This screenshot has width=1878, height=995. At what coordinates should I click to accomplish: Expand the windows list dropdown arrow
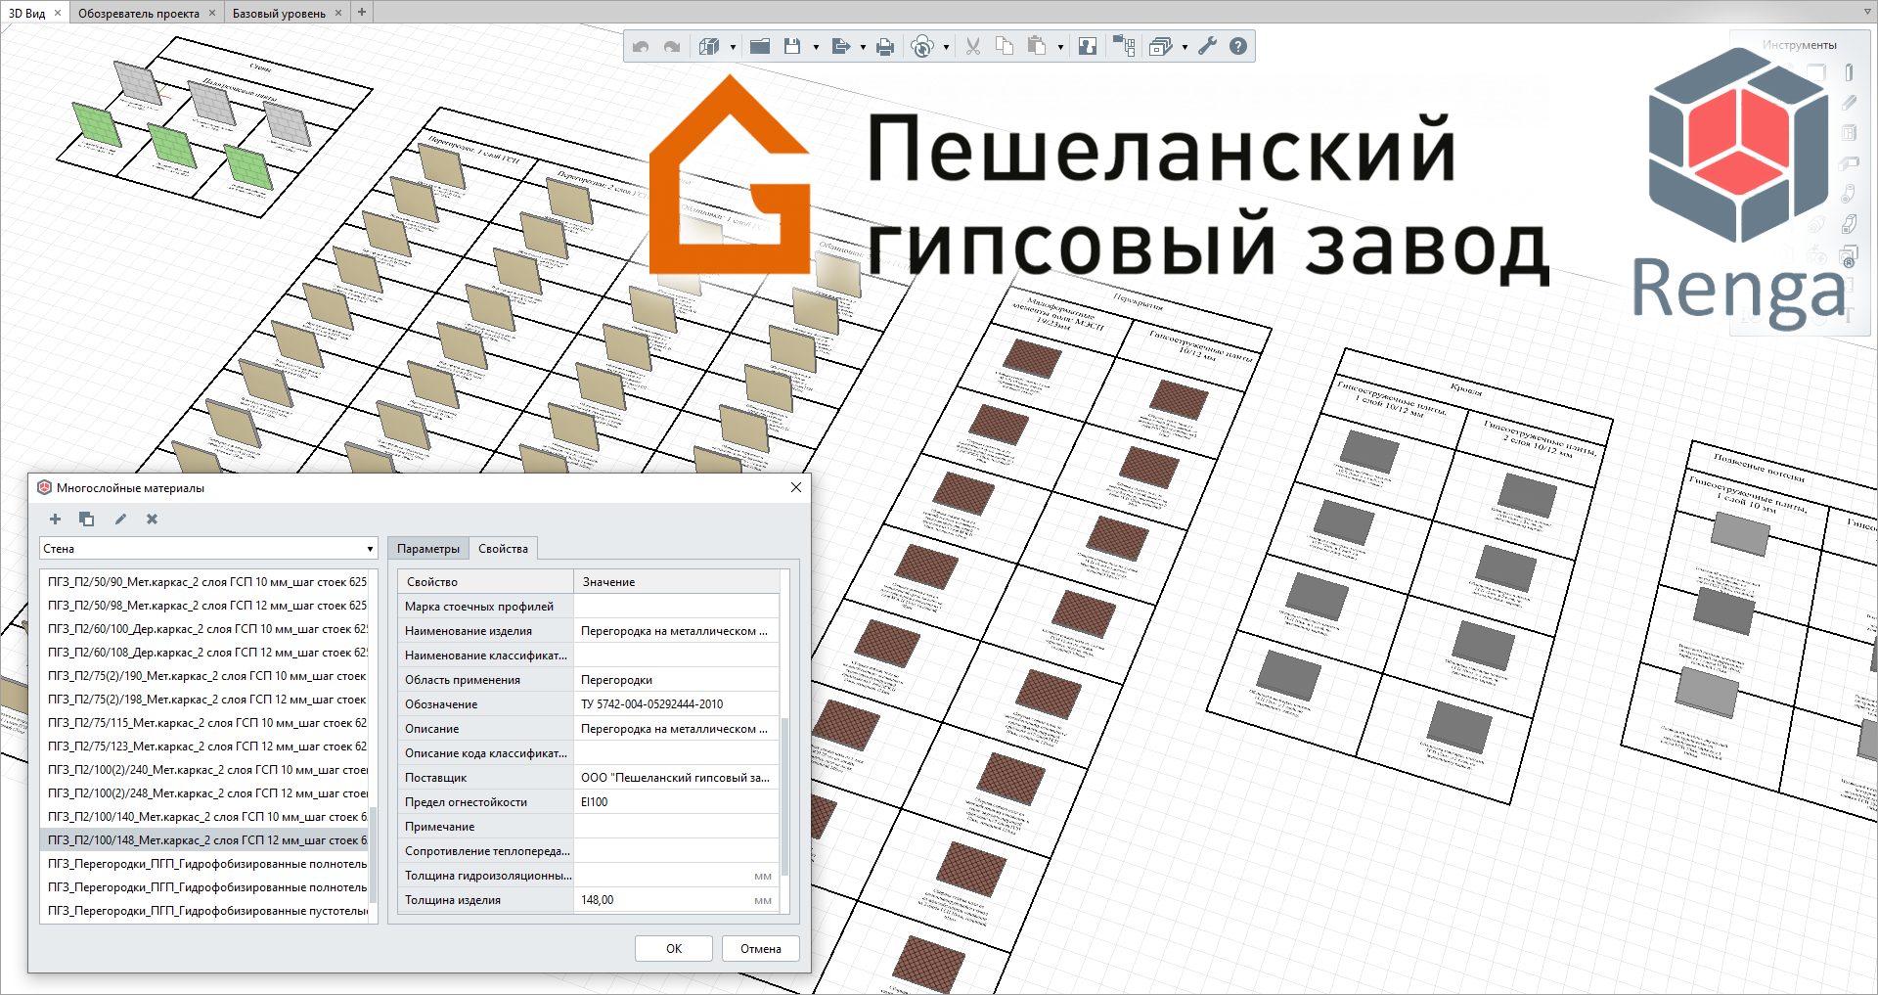coord(1185,47)
